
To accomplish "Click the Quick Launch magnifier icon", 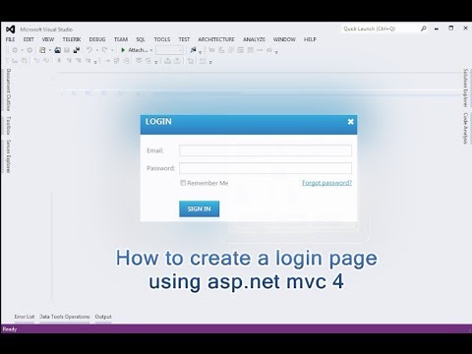I will tap(424, 29).
